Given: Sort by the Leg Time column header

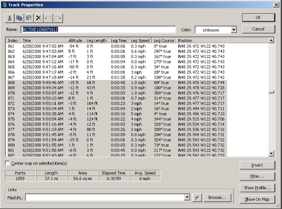Looking at the screenshot, I should tap(119, 40).
